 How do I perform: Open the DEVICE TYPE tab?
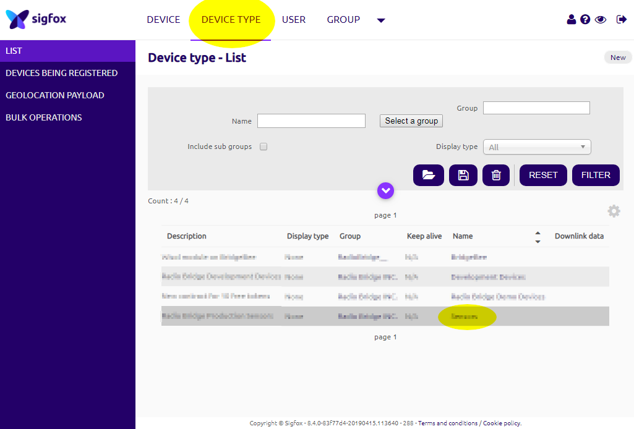[231, 19]
